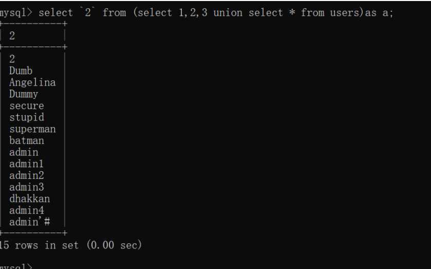431x269 pixels.
Task: Click the 'union' keyword in the query
Action: coord(228,13)
